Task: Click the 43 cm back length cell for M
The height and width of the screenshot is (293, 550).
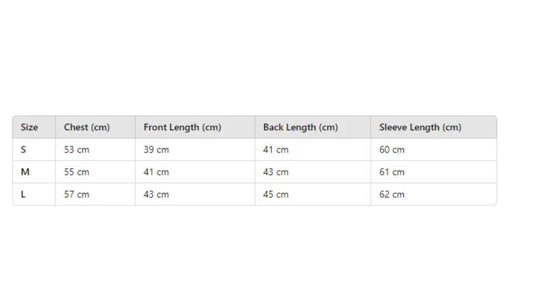Action: coord(313,172)
